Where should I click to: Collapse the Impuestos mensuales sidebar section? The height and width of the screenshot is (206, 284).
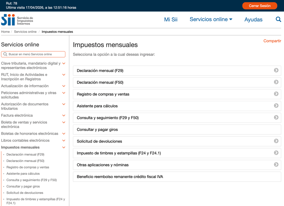click(x=64, y=148)
